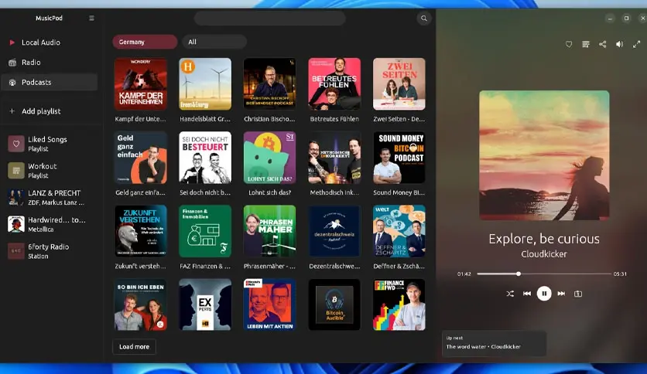Click the Explore, be curious album art

pos(544,155)
